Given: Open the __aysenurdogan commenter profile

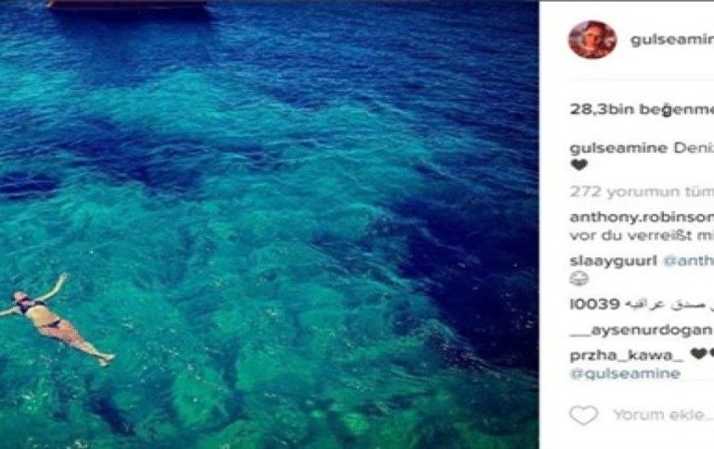Looking at the screenshot, I should pyautogui.click(x=641, y=331).
